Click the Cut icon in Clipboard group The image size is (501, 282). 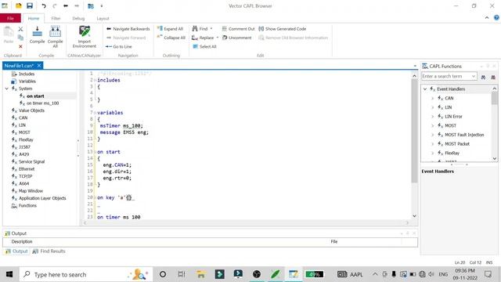pyautogui.click(x=20, y=29)
